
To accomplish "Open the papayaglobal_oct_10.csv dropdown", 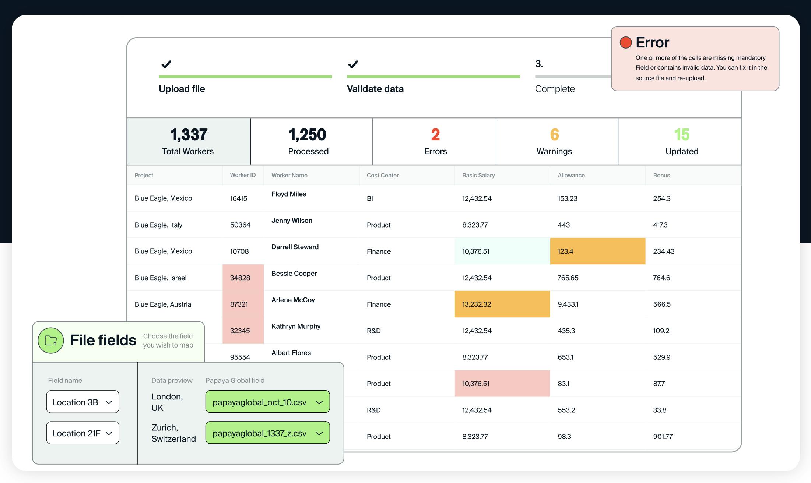I will point(267,402).
